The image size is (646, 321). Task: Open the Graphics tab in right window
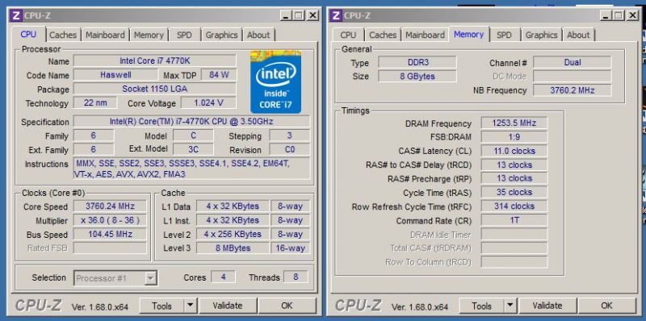click(541, 35)
